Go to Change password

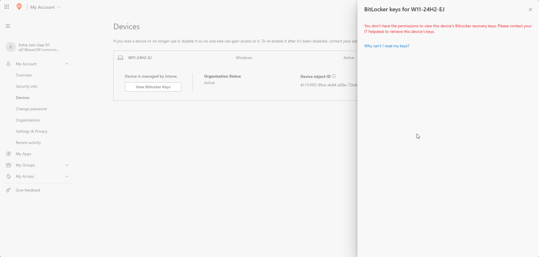(31, 109)
